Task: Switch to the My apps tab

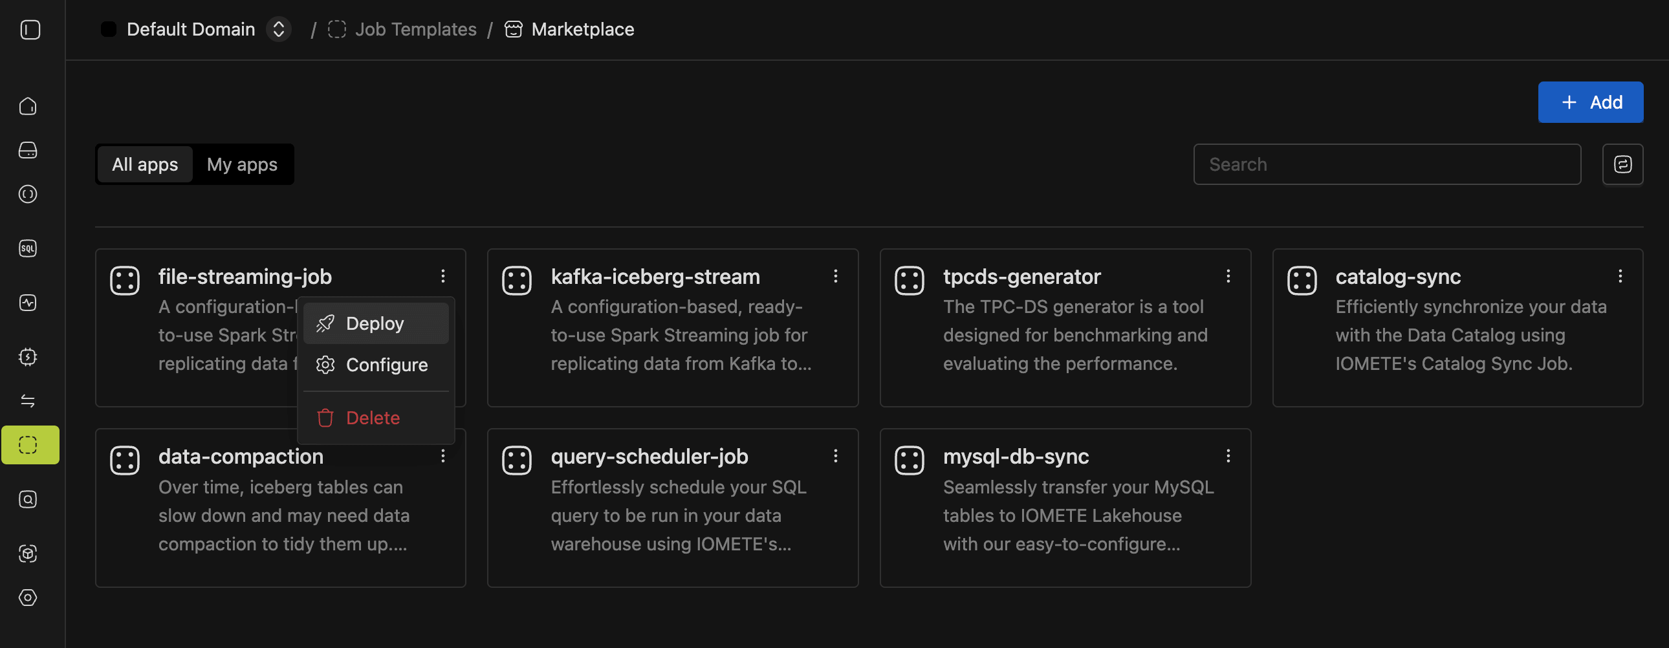Action: (243, 165)
